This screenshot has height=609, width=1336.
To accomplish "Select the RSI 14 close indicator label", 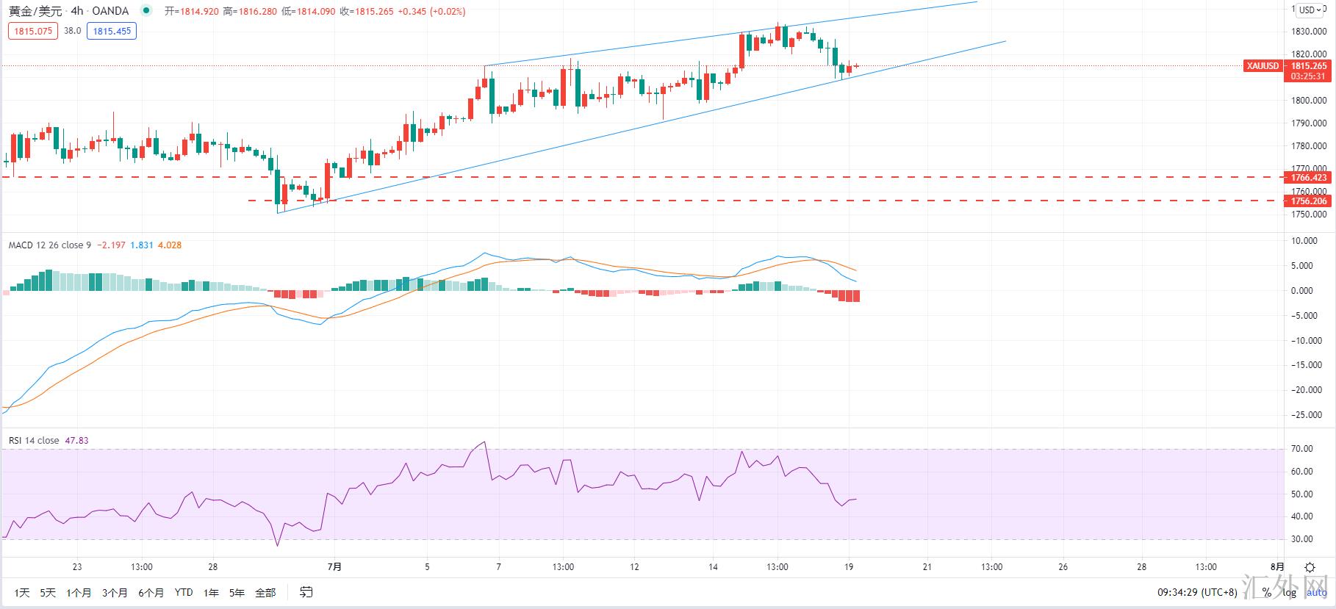I will coord(34,440).
